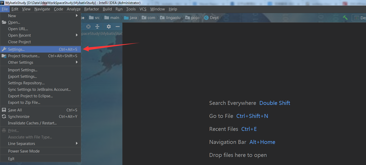The height and width of the screenshot is (165, 366).
Task: Click the pojo breadcrumb package
Action: [x=192, y=18]
